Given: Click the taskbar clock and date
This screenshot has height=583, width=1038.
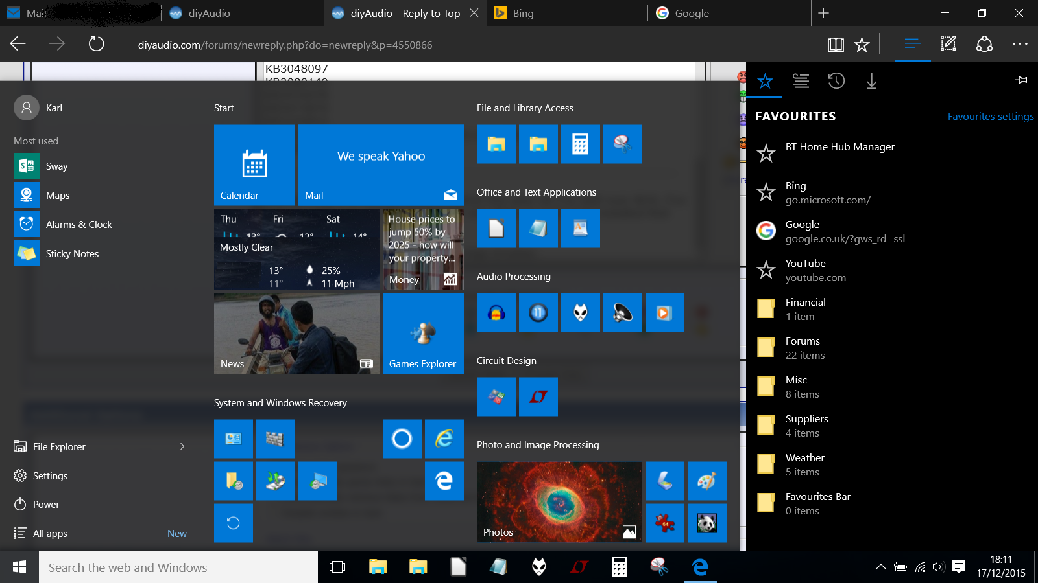Looking at the screenshot, I should click(x=1001, y=567).
